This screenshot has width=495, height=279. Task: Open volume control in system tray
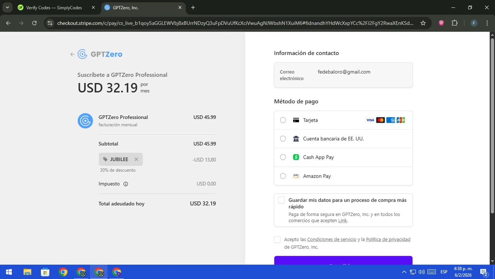421,272
